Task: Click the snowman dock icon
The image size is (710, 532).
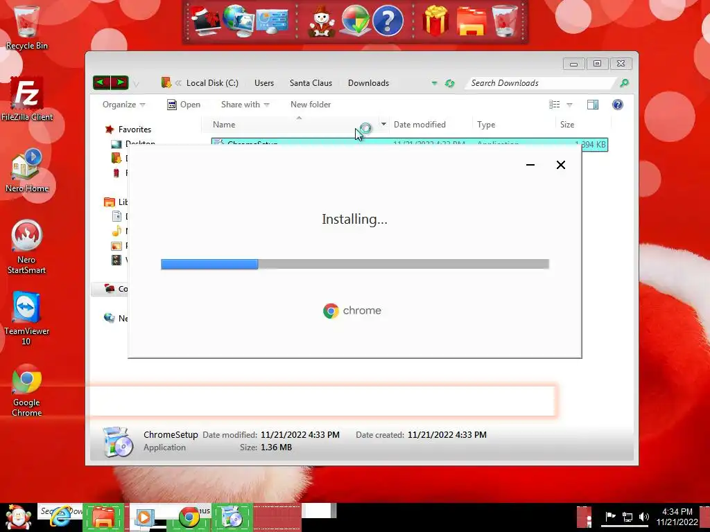Action: 321,21
